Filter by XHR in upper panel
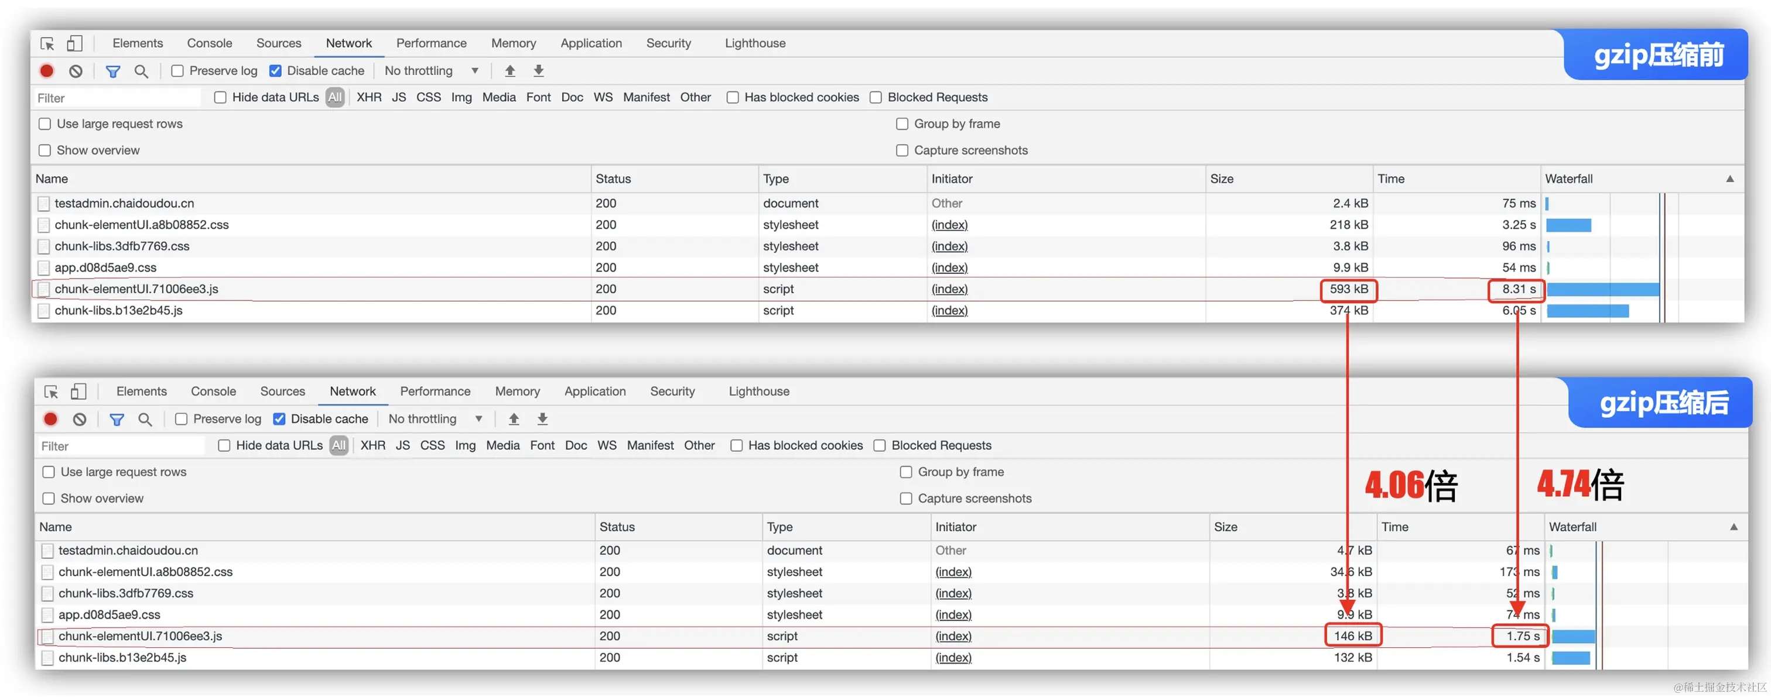 coord(369,98)
